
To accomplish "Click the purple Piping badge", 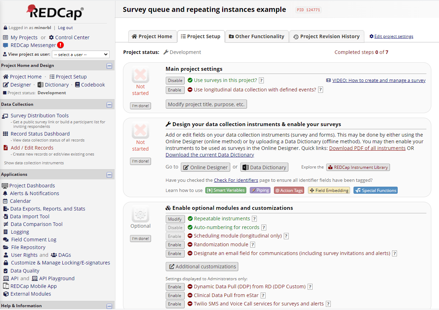I will coord(260,191).
